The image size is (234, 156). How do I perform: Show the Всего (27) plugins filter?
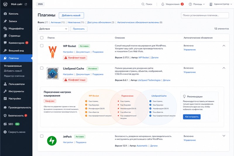pos(43,23)
